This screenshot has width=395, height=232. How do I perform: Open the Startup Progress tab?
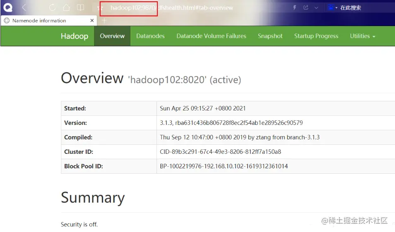(x=316, y=36)
